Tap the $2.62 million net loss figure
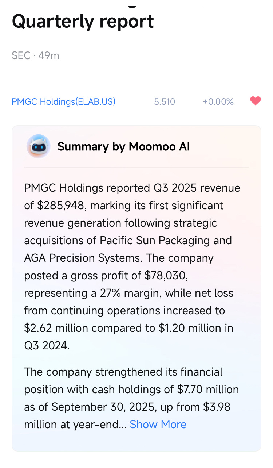Viewport: 273px width, 468px height. tap(56, 328)
